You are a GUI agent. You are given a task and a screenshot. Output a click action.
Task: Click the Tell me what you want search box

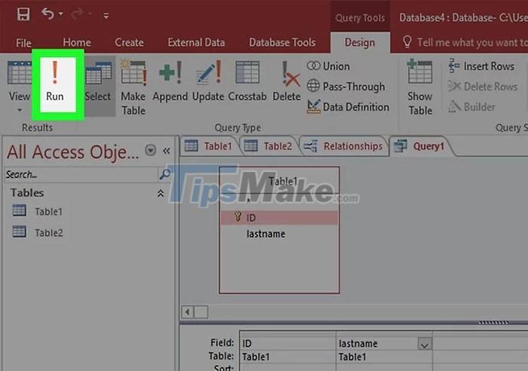[x=465, y=42]
